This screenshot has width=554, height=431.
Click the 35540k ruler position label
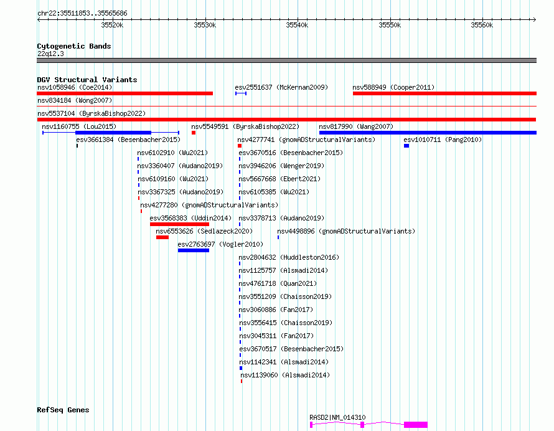297,25
